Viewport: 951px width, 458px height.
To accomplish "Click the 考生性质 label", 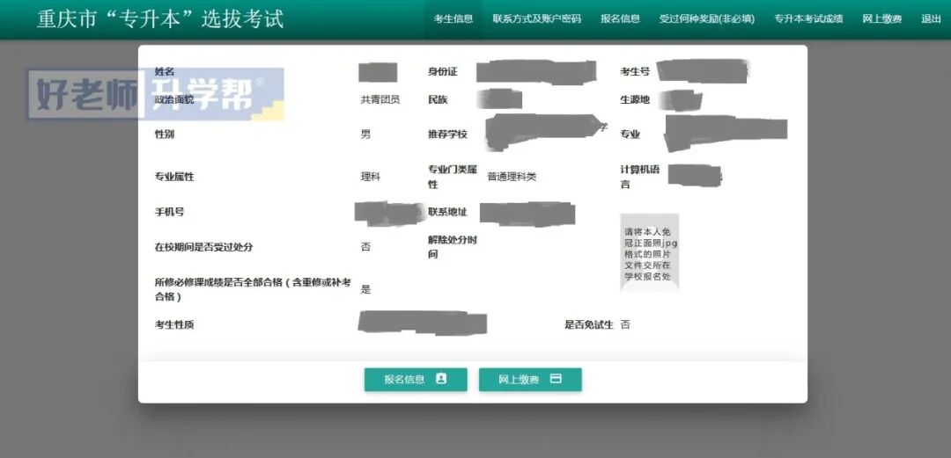I will (174, 324).
